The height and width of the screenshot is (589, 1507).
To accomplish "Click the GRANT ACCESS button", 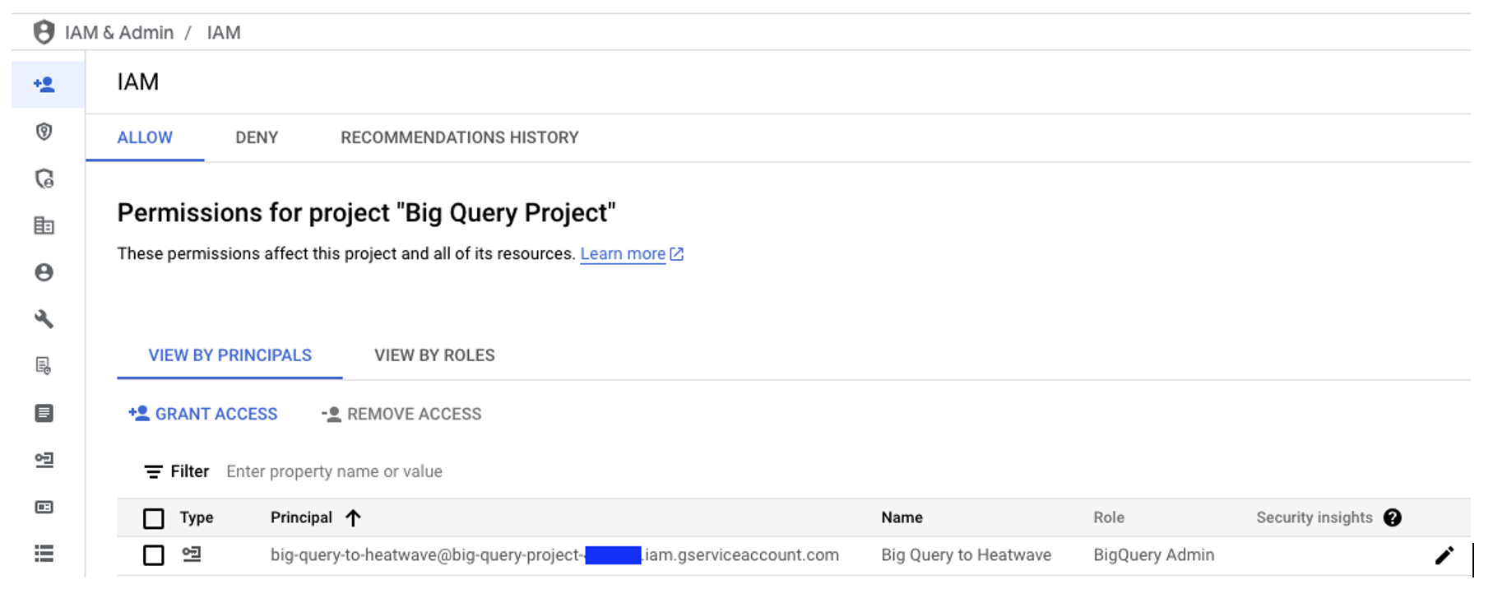I will (x=203, y=414).
